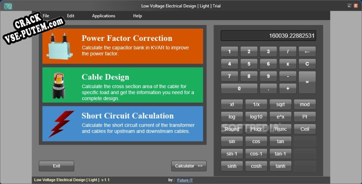Image resolution: width=362 pixels, height=184 pixels.
Task: Open the File menu
Action: [x=46, y=16]
